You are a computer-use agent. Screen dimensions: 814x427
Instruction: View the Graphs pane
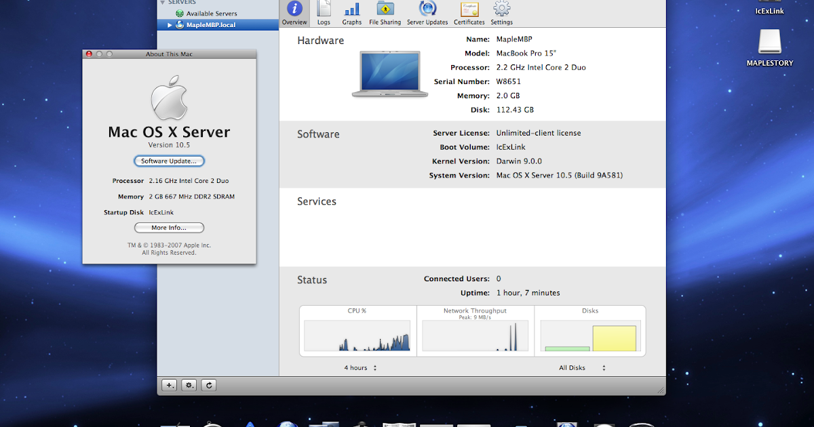[351, 12]
